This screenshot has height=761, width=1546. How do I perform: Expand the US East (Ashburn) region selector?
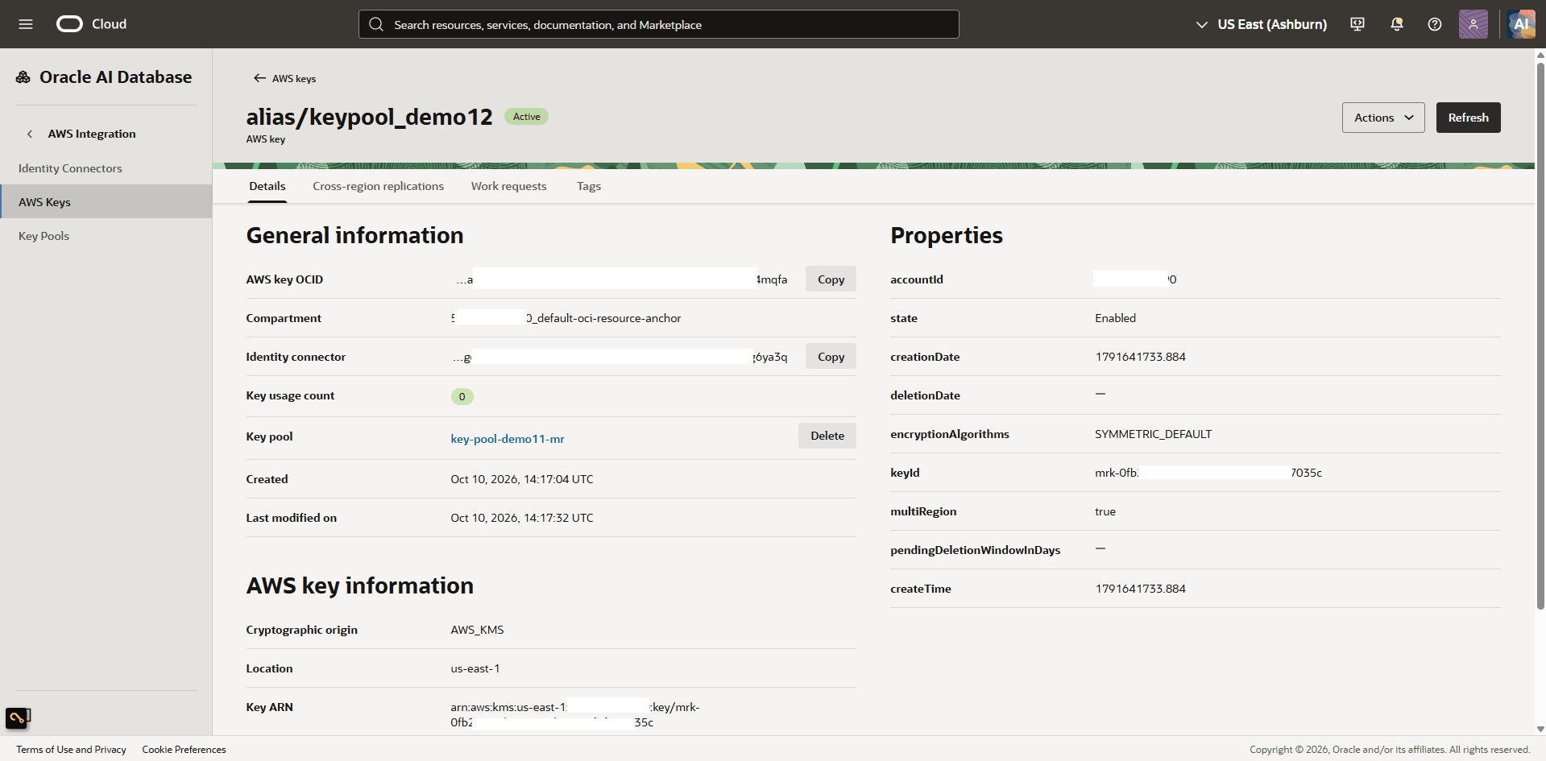point(1261,24)
